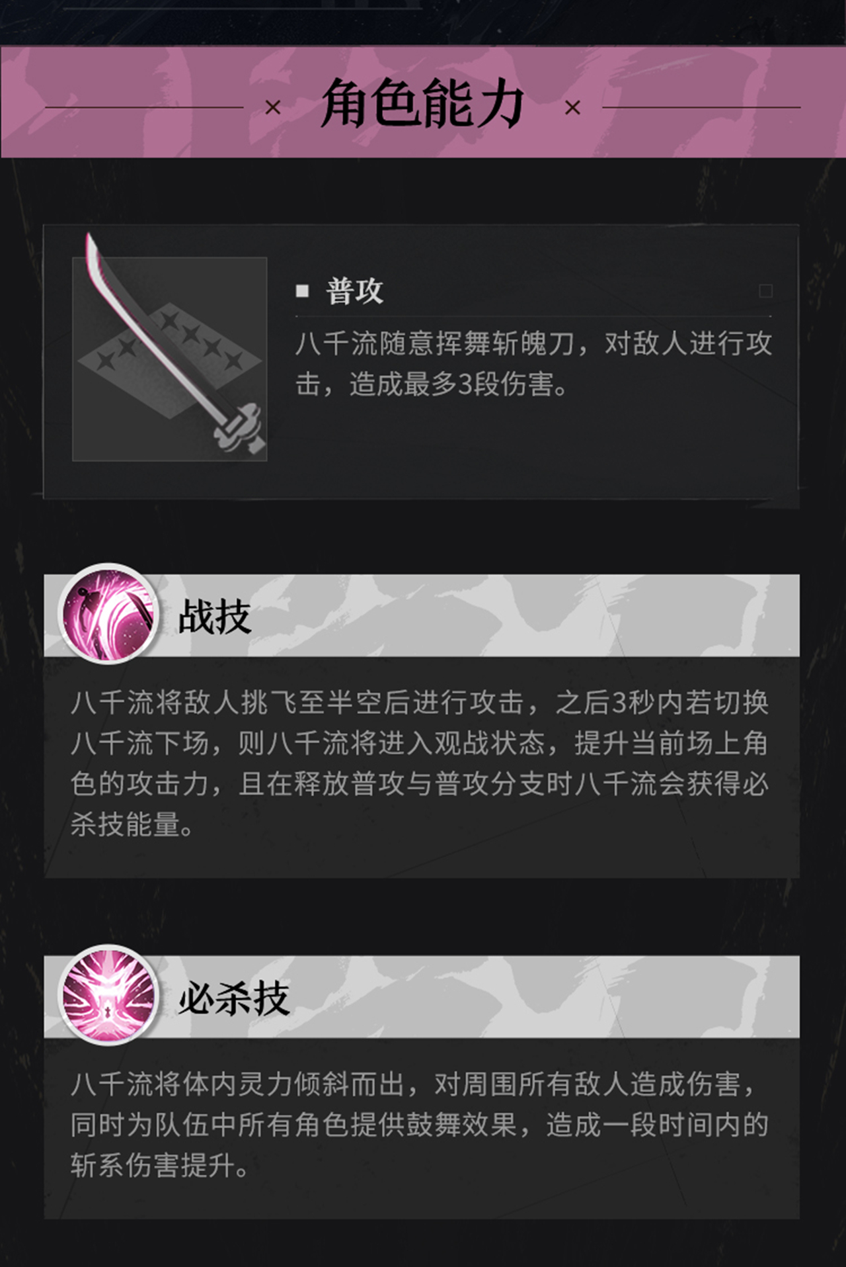This screenshot has height=1267, width=846.
Task: Click the horizontal line left of the title
Action: (x=144, y=107)
